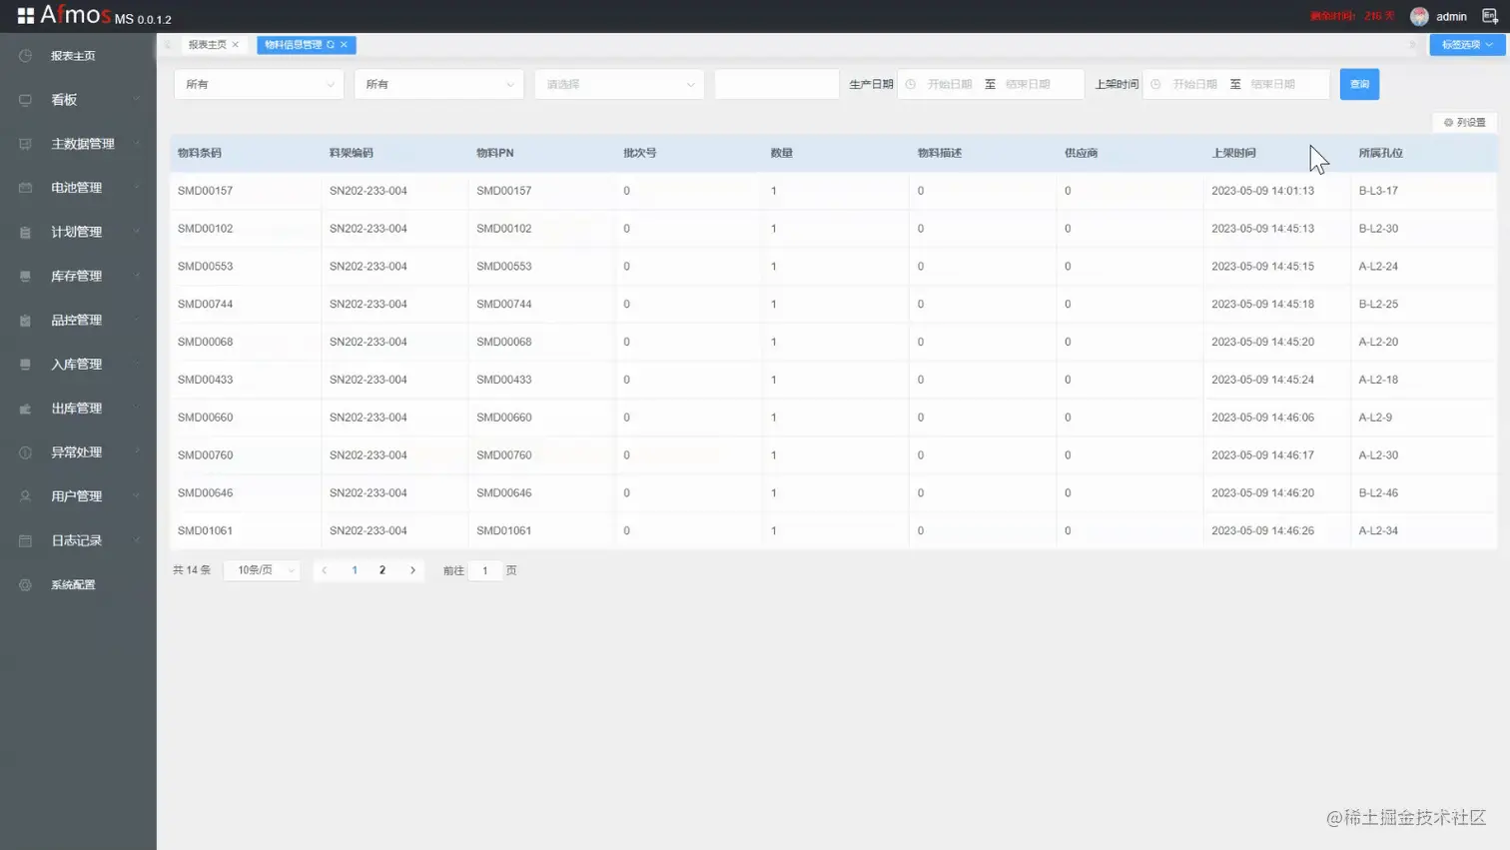Click the 出库管理 sidebar icon
This screenshot has height=850, width=1510.
pyautogui.click(x=25, y=409)
